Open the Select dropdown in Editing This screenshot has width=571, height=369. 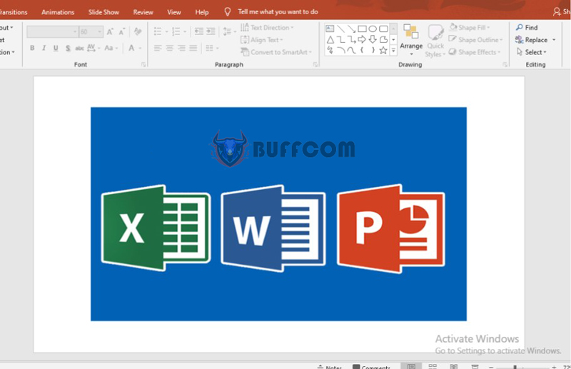532,52
